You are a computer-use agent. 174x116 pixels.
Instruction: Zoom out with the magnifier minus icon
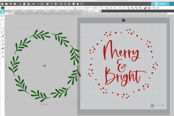coord(65,4)
